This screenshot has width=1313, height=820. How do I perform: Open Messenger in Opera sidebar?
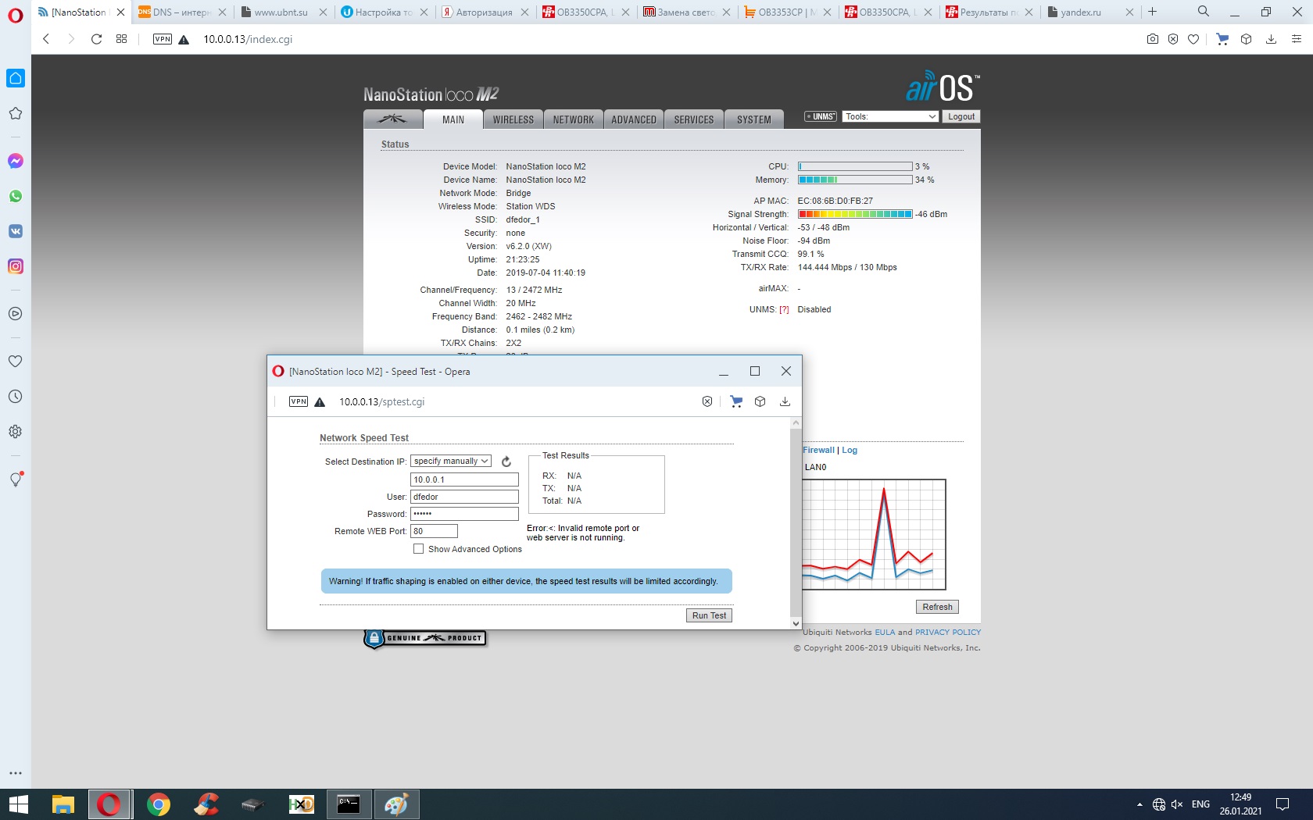pos(16,161)
